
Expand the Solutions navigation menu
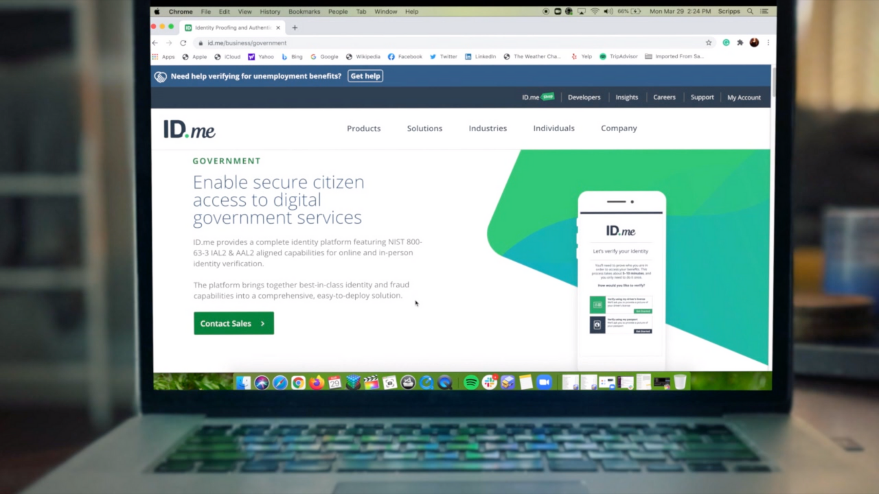pos(424,128)
